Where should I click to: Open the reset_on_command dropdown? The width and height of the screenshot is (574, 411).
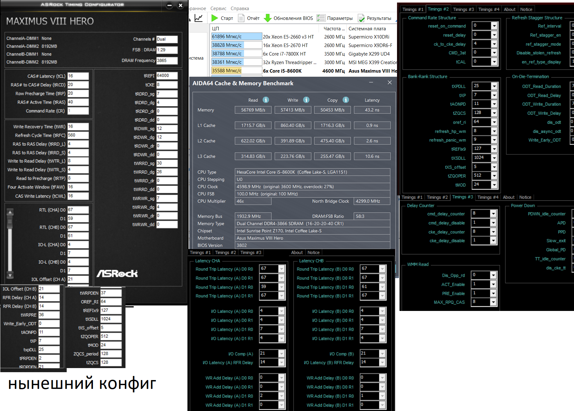(494, 26)
